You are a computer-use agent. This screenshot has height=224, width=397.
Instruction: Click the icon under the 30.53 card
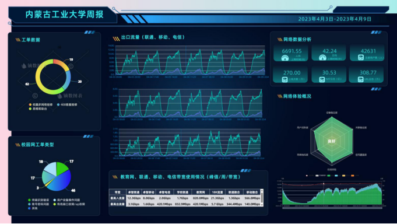pyautogui.click(x=322, y=79)
